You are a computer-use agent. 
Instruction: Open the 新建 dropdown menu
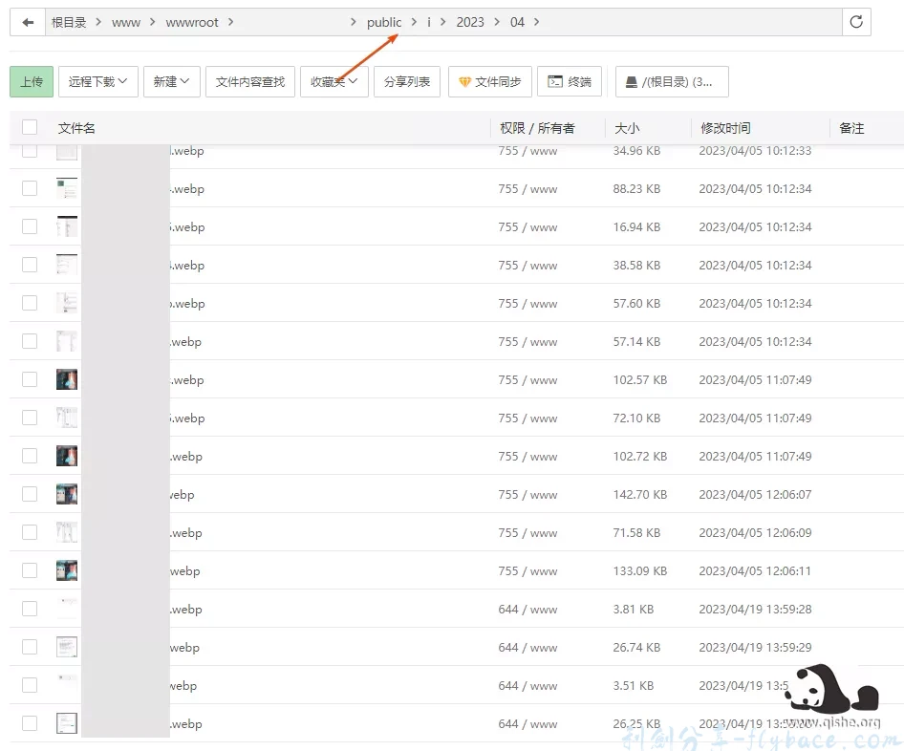point(172,82)
